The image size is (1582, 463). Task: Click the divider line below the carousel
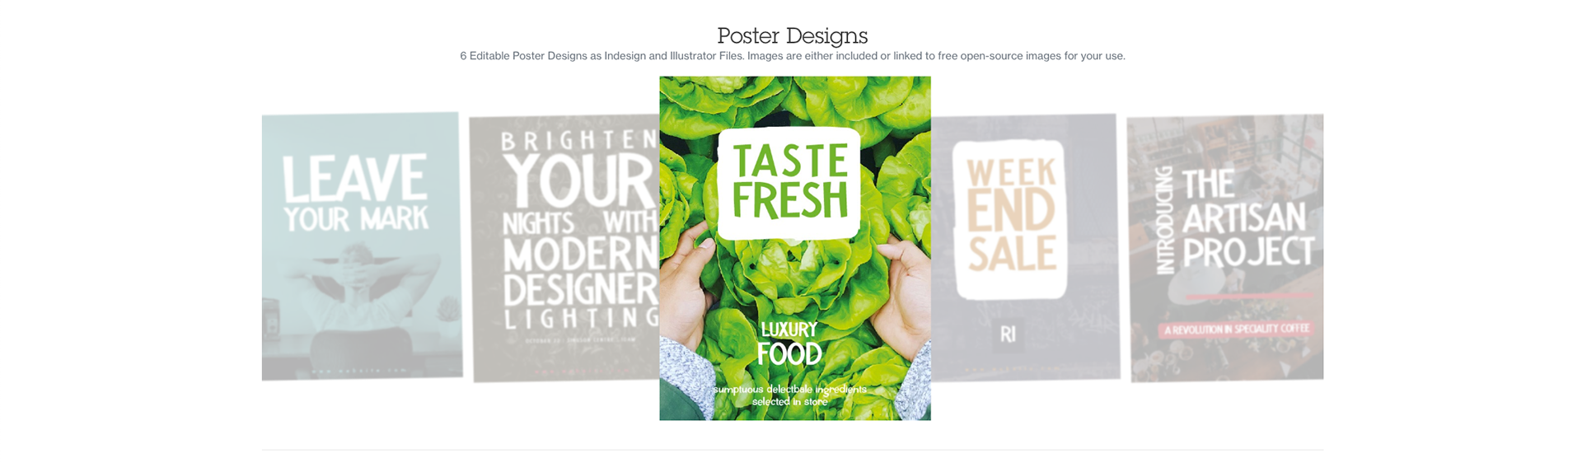pyautogui.click(x=793, y=450)
